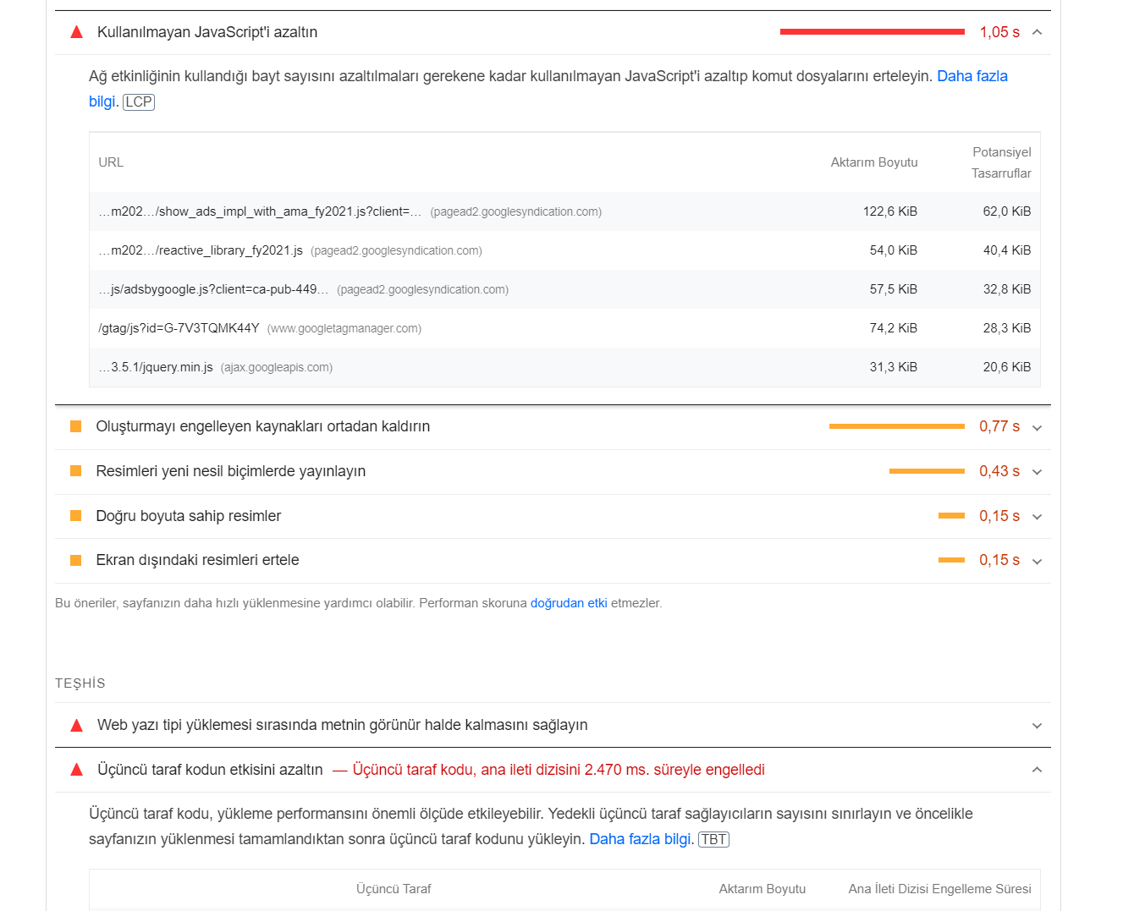Expand Resimleri yeni nesil biçimlerde yayınlayın chevron
This screenshot has height=911, width=1145.
click(x=1037, y=472)
